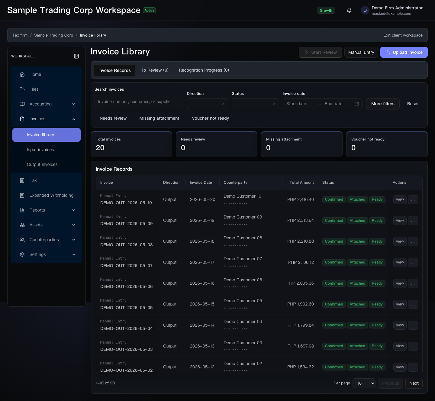The width and height of the screenshot is (435, 401).
Task: Open more actions for DEMO-OUT-2026-05-10
Action: 413,199
